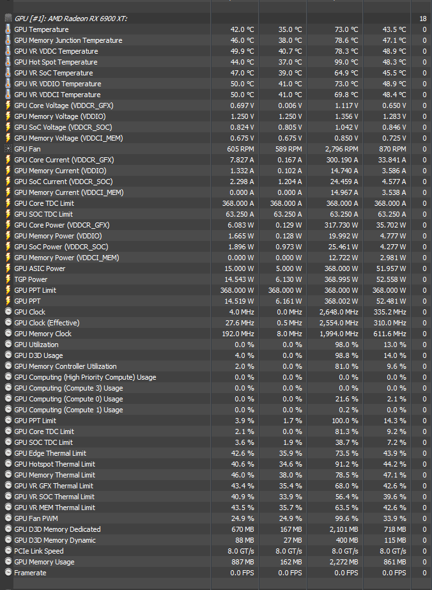Click the 0.006 V core voltage minimum value

point(290,105)
